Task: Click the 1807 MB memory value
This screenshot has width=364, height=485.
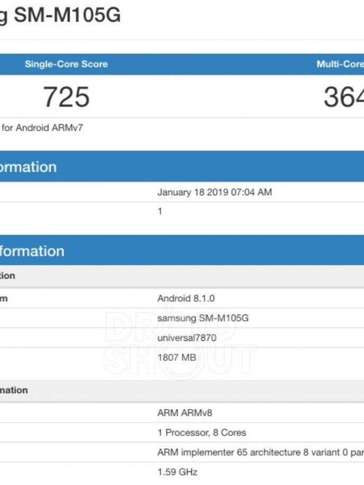Action: point(176,357)
